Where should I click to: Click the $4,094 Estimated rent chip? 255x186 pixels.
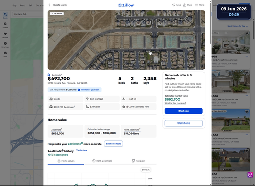point(139,107)
